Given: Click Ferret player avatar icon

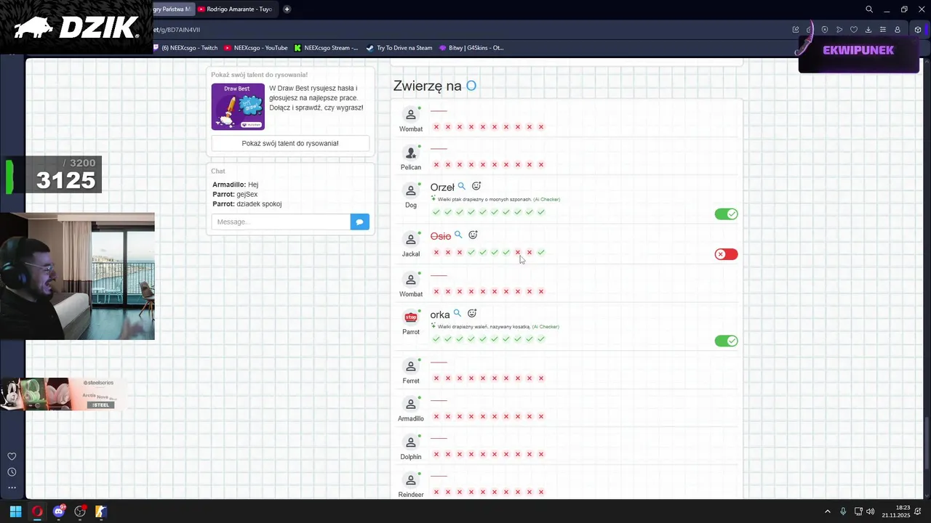Looking at the screenshot, I should (411, 366).
